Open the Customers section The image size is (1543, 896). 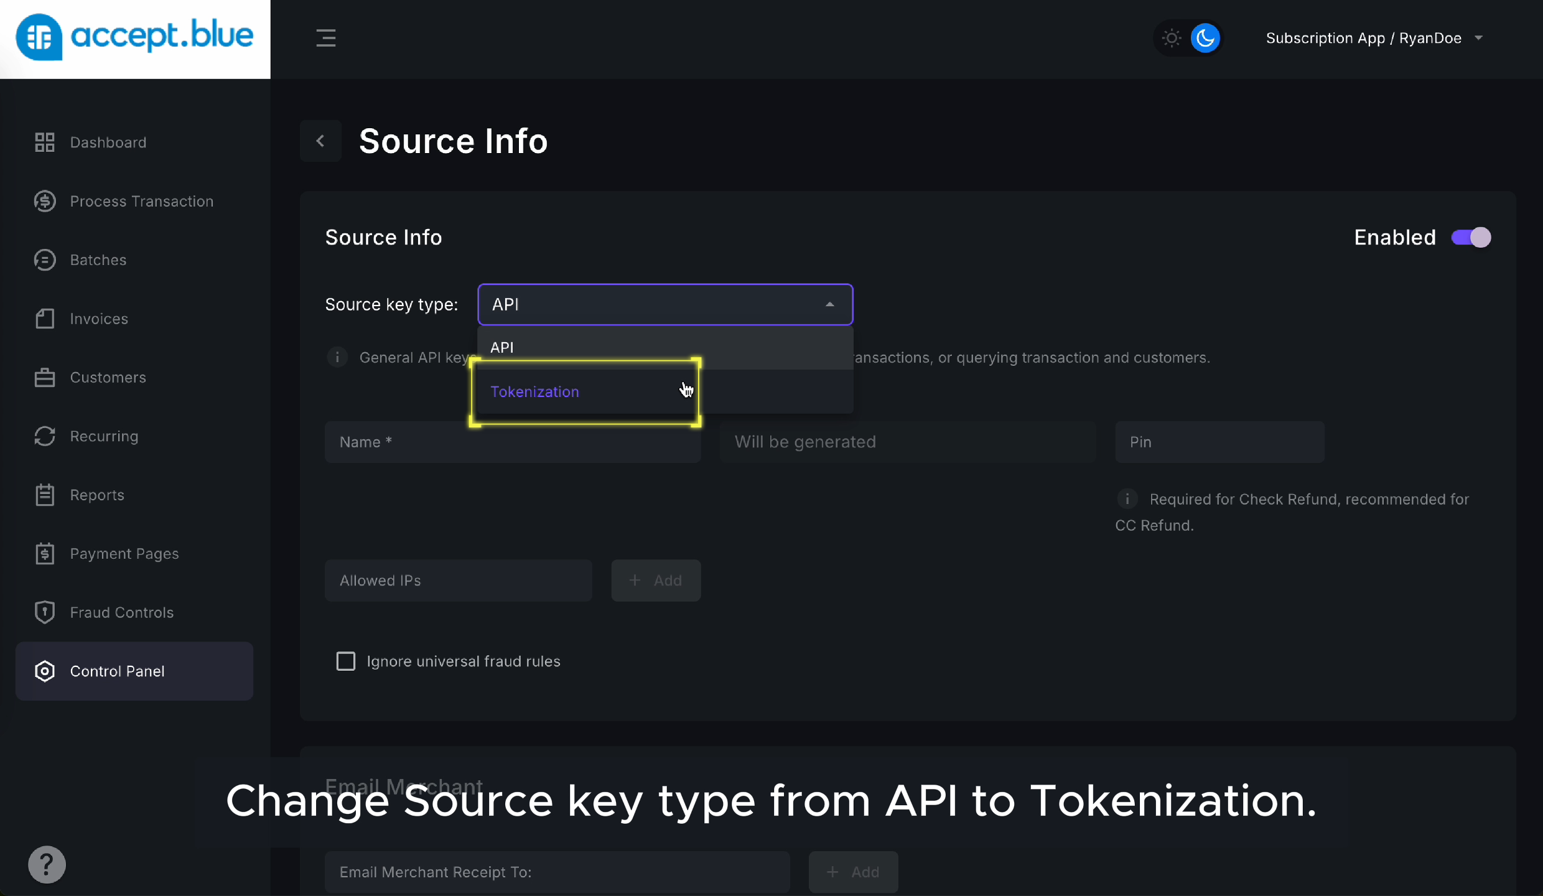tap(108, 377)
